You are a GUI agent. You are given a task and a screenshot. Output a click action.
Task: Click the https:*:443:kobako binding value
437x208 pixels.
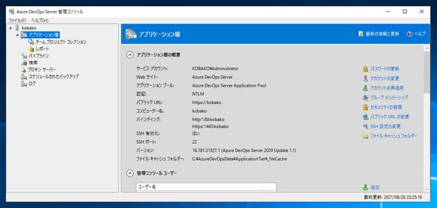(210, 126)
